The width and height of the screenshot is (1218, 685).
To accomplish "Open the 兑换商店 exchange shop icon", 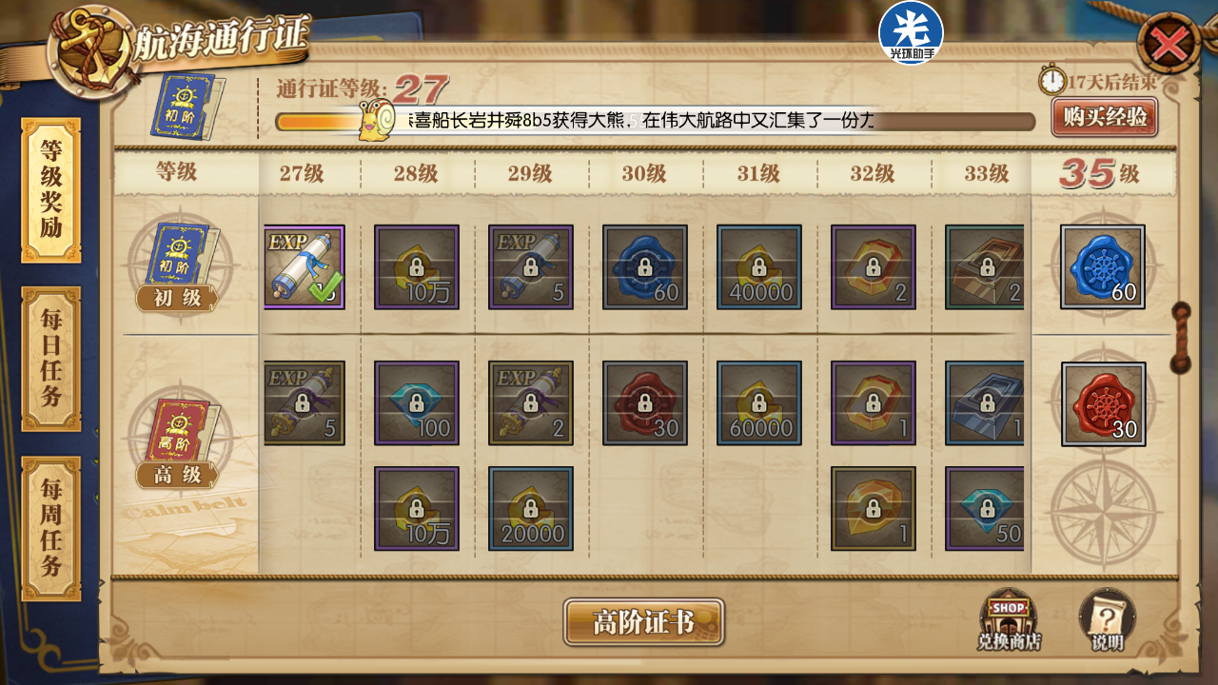I will (x=1009, y=619).
